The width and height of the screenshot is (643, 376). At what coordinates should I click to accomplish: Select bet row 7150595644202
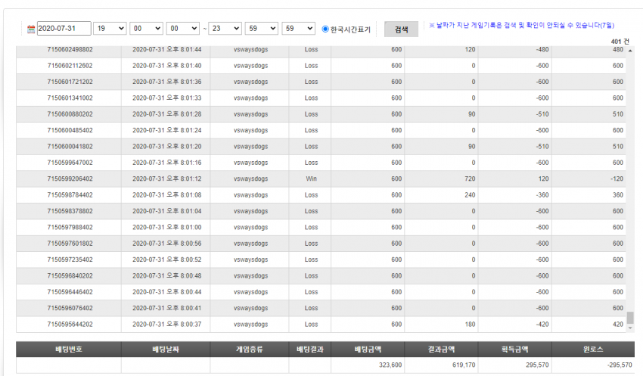[321, 325]
